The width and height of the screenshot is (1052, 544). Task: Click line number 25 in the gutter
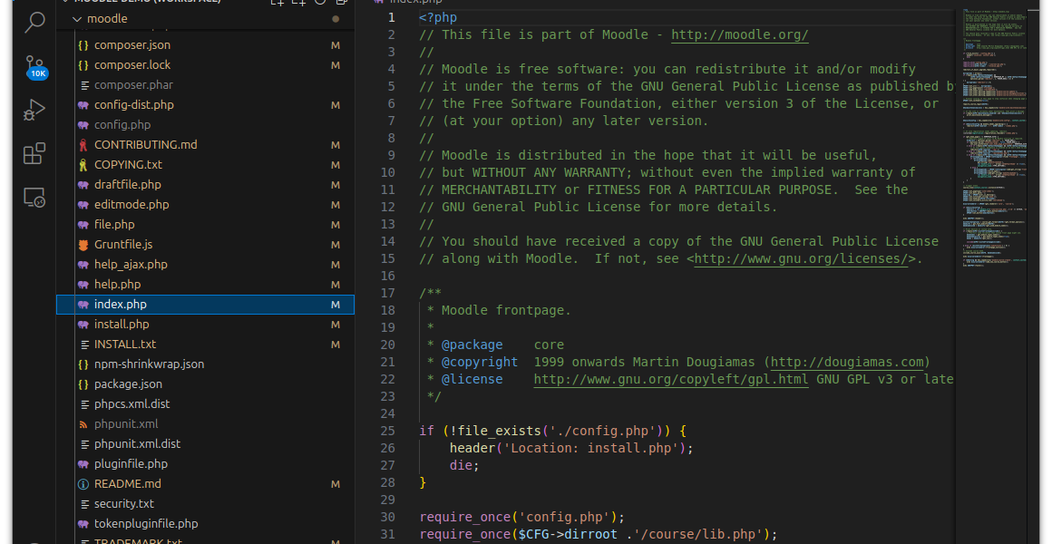pos(387,431)
